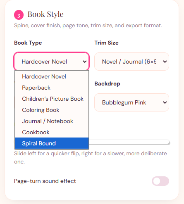
Task: Click the Trim Size chevron arrow
Action: (165, 62)
